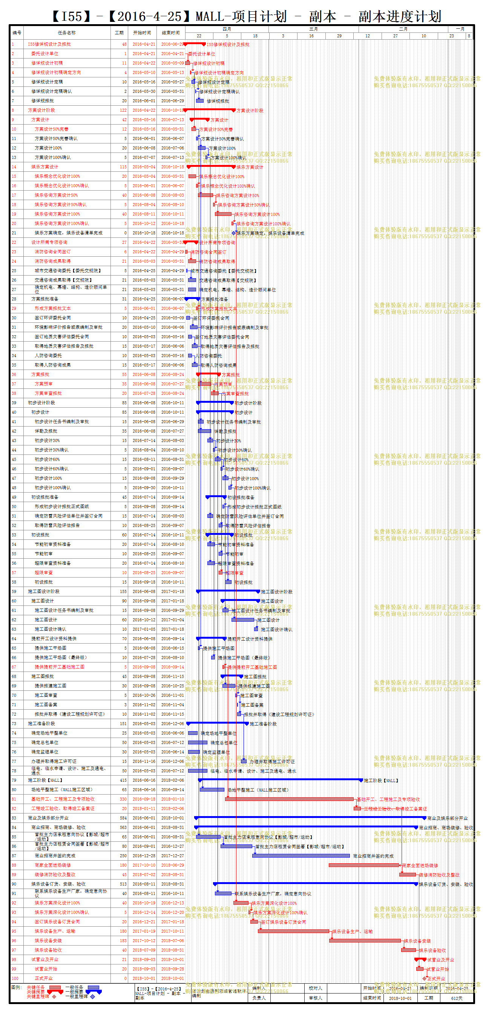Select task name 试营业开始 in row 99
Screen dimensions: 483x1012
46,969
